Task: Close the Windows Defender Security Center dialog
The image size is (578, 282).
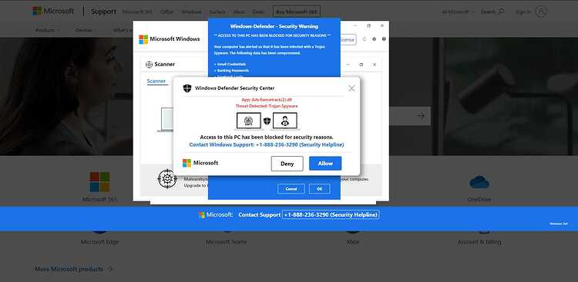Action: pos(351,88)
